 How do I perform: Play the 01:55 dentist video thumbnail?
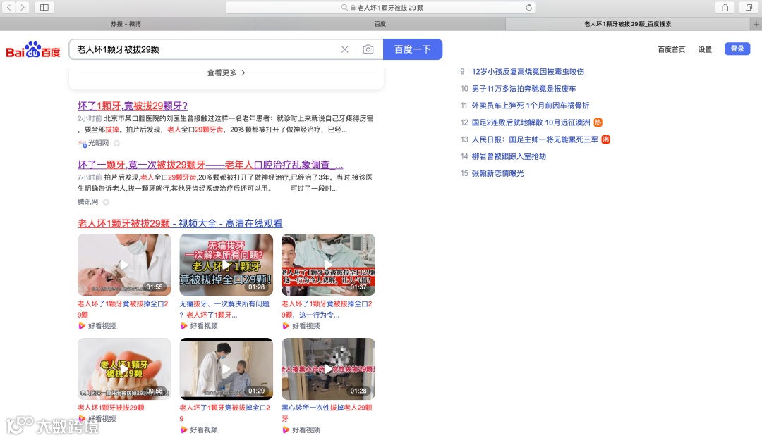coord(124,265)
